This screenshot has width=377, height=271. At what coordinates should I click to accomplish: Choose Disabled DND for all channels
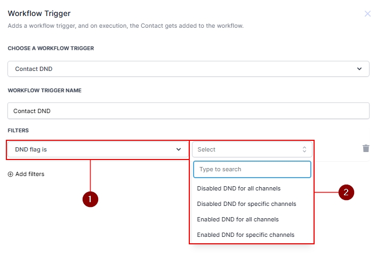point(238,188)
